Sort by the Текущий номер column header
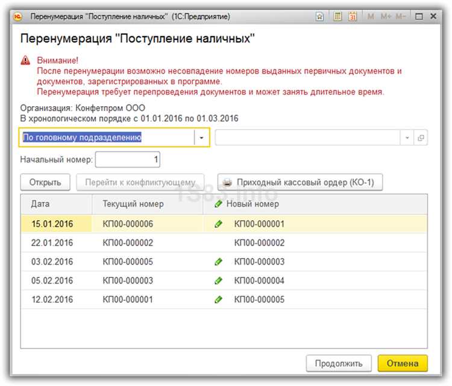 pos(147,204)
